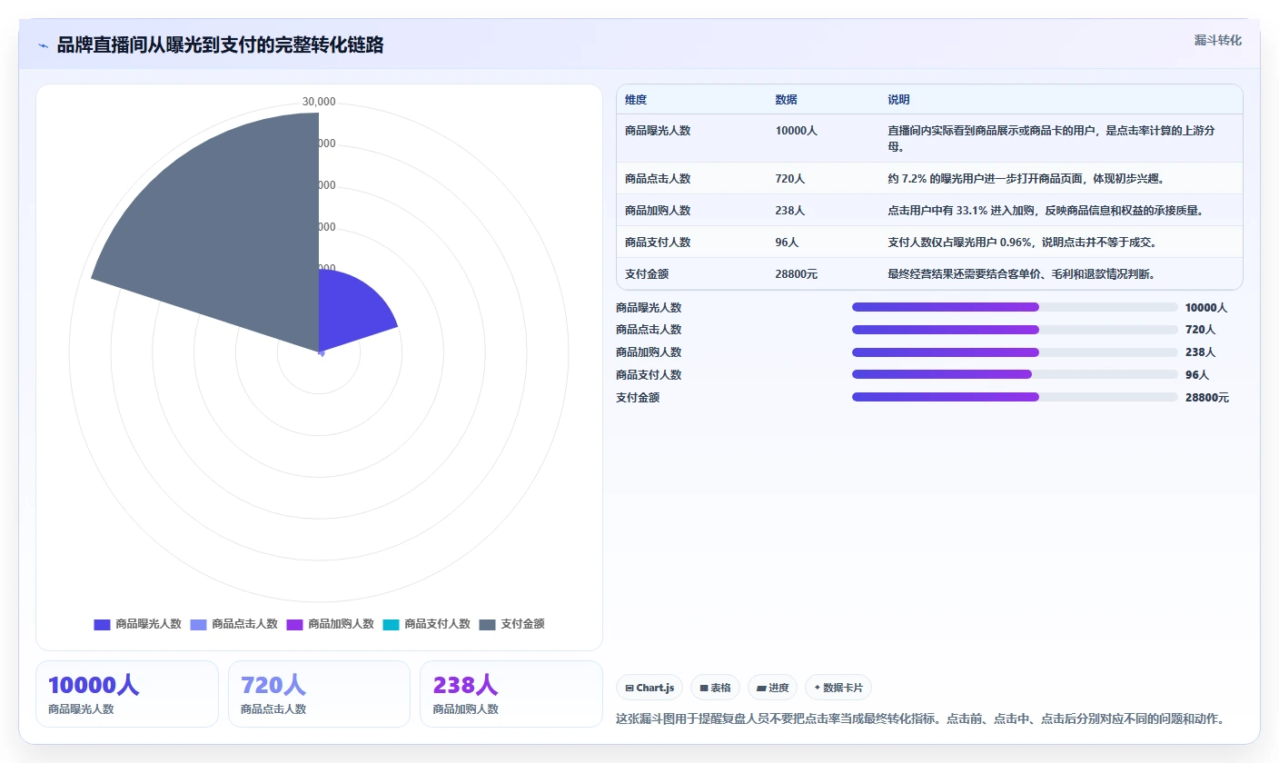Click the title icon before 品牌直播间

pyautogui.click(x=43, y=45)
